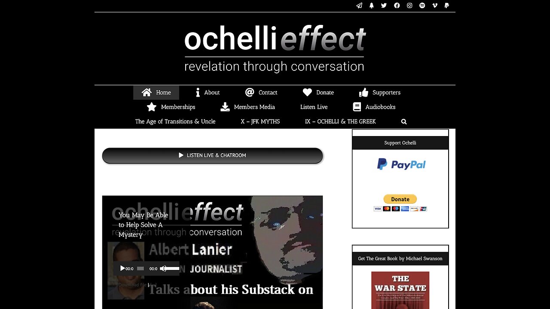Click the Download file link

[x=133, y=285]
